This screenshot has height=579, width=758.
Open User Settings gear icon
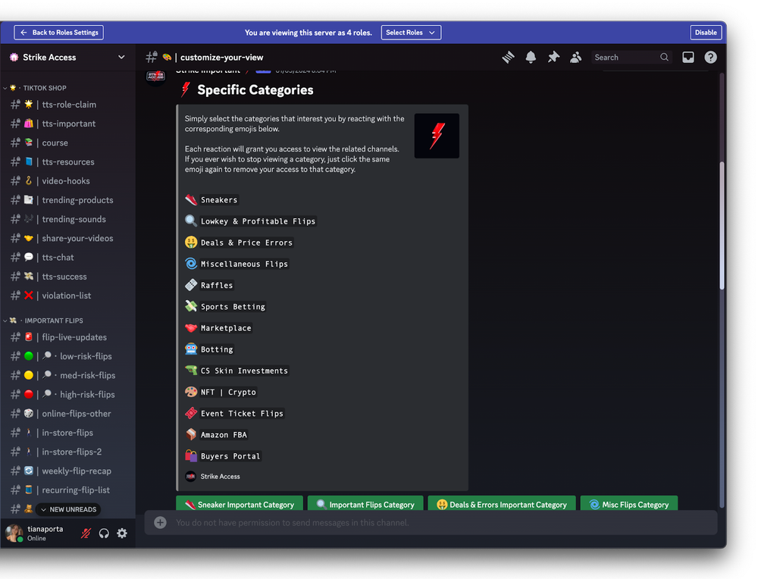122,534
